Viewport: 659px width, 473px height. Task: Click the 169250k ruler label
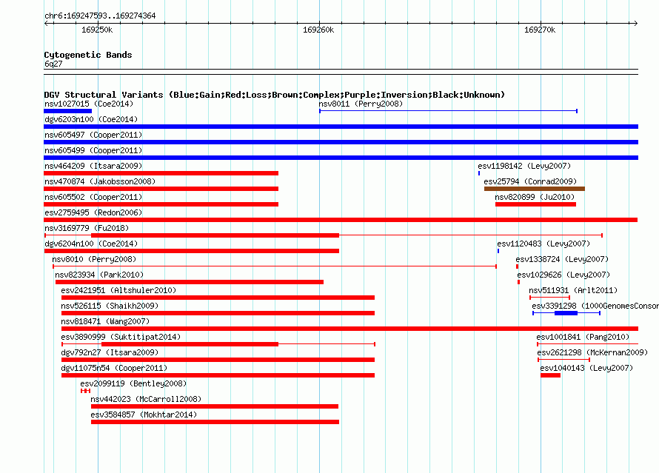coord(97,30)
